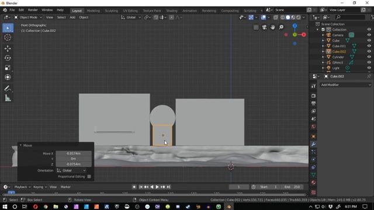Open Material properties tab
Viewport: 374px width, 210px height.
[313, 183]
